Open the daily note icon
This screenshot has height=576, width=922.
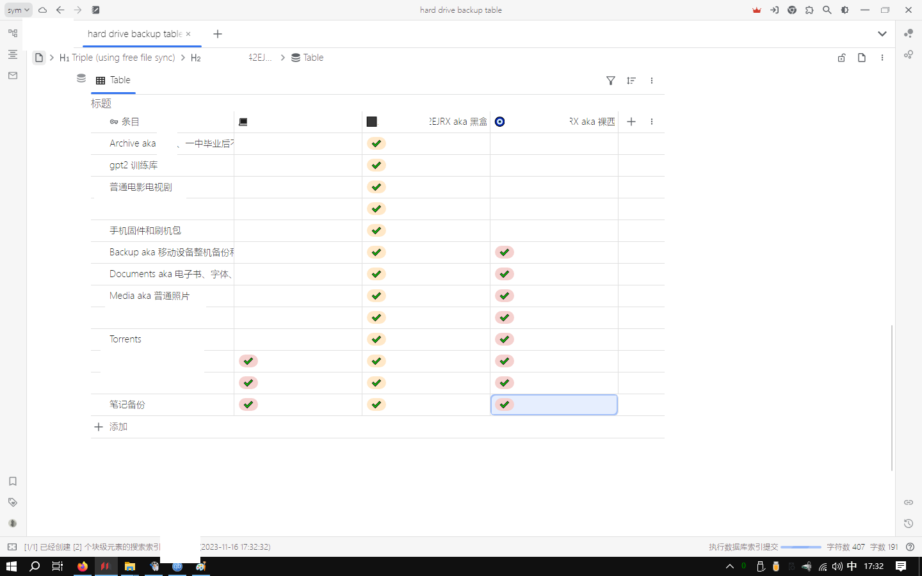point(95,10)
